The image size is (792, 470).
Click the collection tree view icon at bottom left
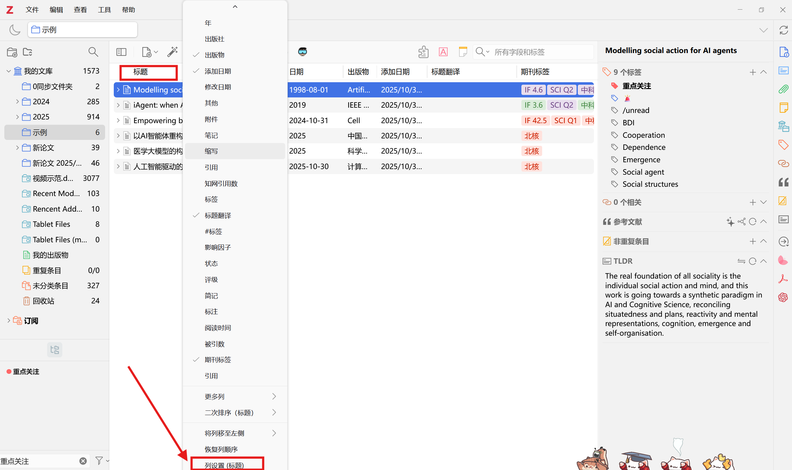coord(55,350)
